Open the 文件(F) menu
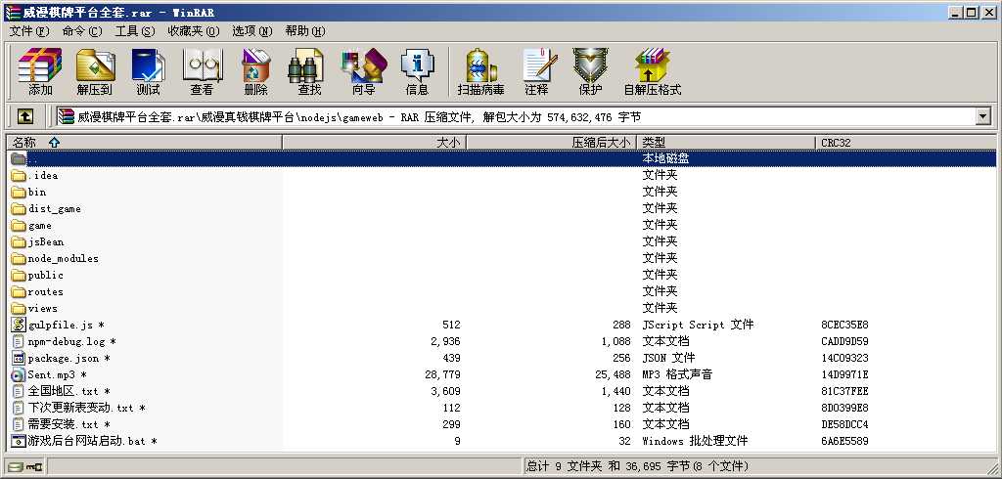This screenshot has width=1002, height=479. (x=29, y=30)
